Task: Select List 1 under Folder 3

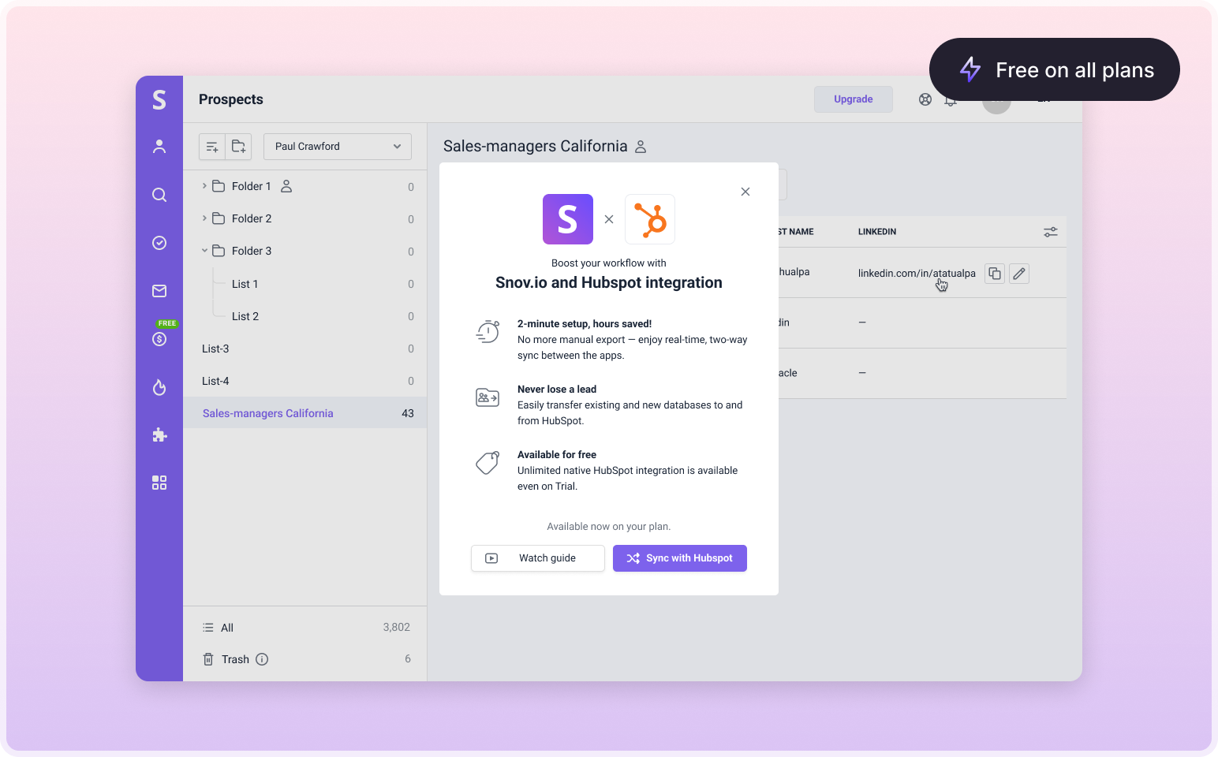Action: tap(245, 284)
